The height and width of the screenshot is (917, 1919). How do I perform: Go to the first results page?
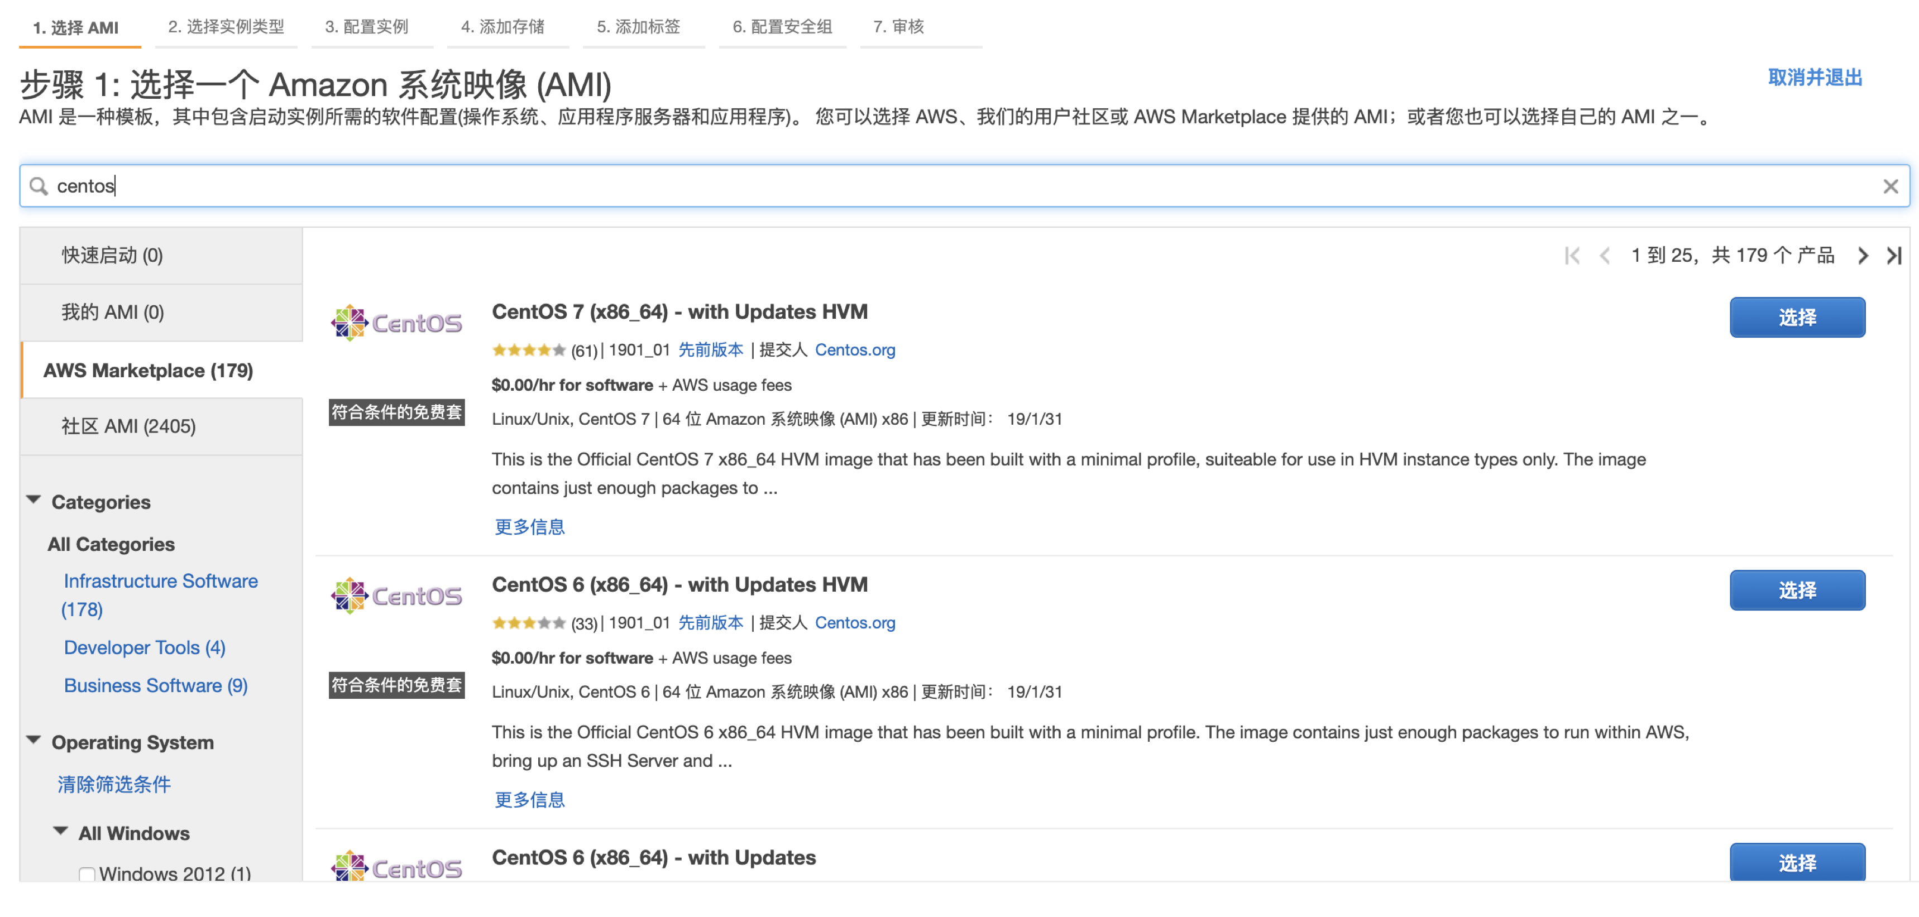[x=1572, y=256]
